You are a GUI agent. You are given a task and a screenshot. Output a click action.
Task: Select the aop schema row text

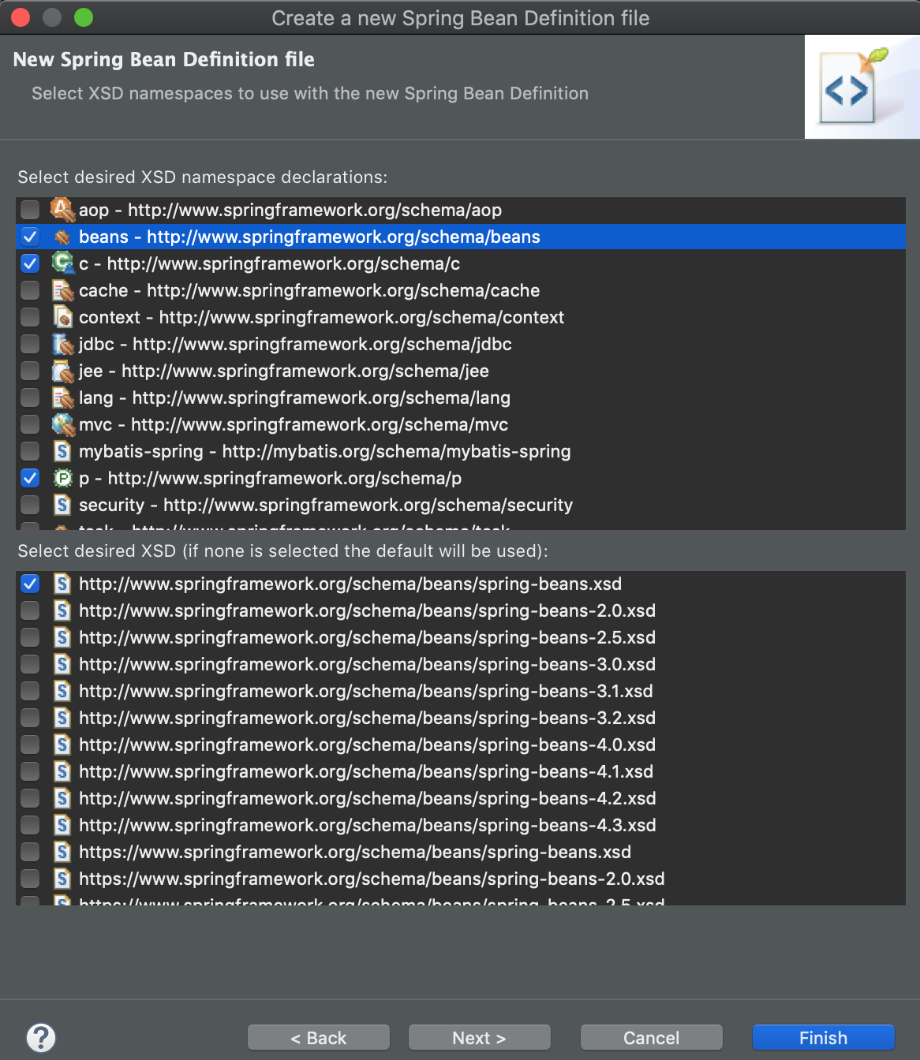coord(290,210)
